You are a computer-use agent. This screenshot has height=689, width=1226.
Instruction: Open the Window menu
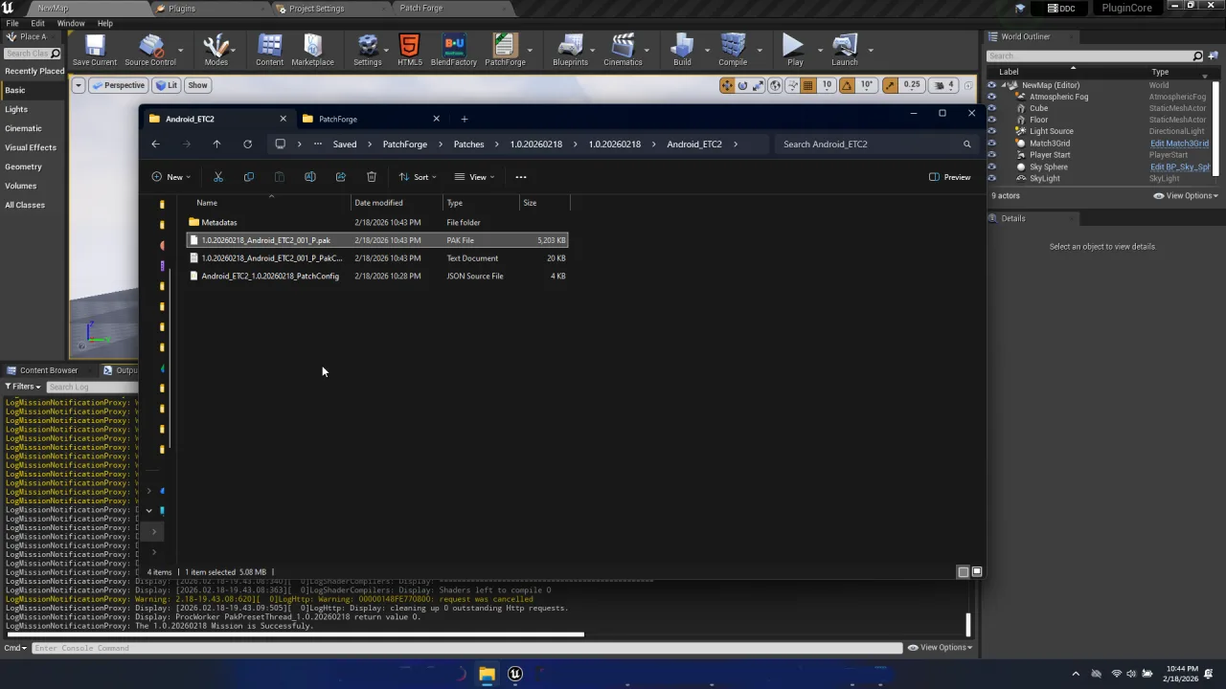[71, 23]
